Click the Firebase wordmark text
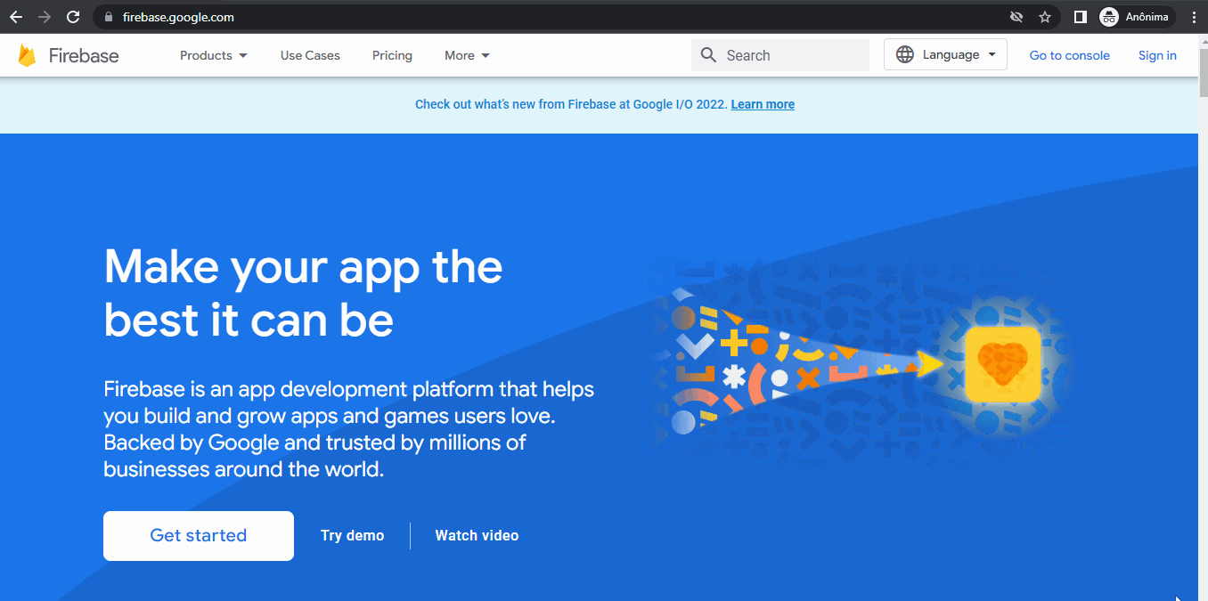 (x=84, y=55)
